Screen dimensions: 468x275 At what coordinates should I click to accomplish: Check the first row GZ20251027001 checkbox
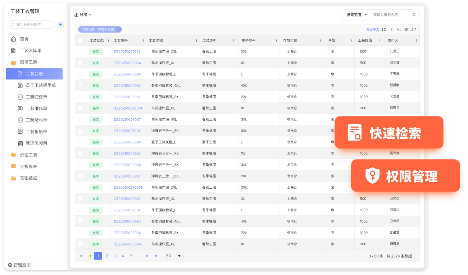click(80, 51)
